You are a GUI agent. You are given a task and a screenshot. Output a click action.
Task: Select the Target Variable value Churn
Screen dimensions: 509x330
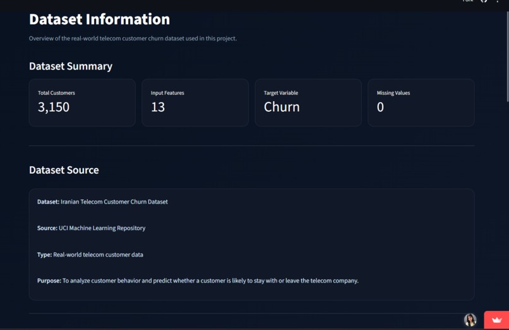click(x=282, y=107)
